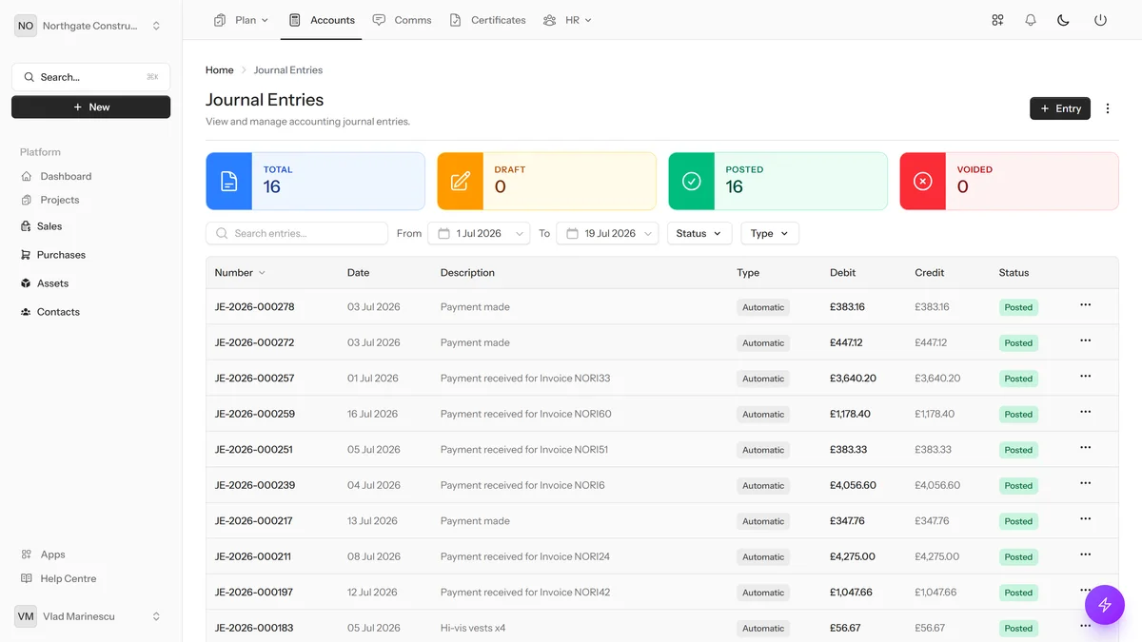Switch to the Certificates tab
Image resolution: width=1142 pixels, height=642 pixels.
tap(487, 20)
